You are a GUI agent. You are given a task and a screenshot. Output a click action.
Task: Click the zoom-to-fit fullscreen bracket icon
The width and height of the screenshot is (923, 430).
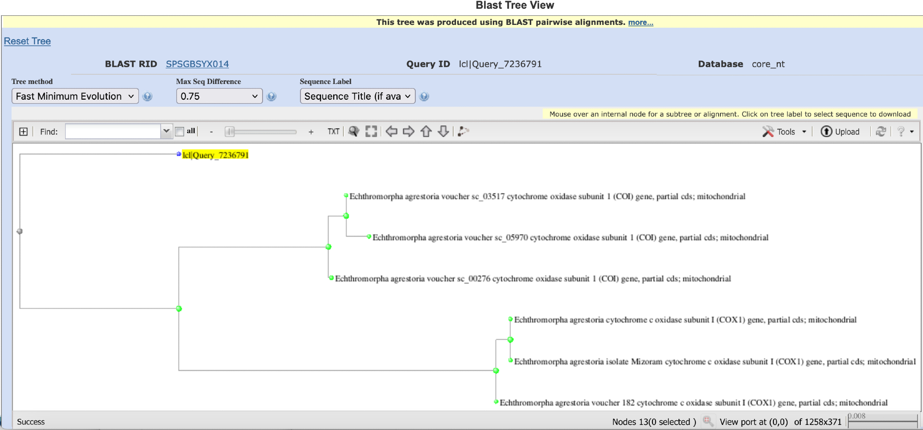click(x=371, y=131)
